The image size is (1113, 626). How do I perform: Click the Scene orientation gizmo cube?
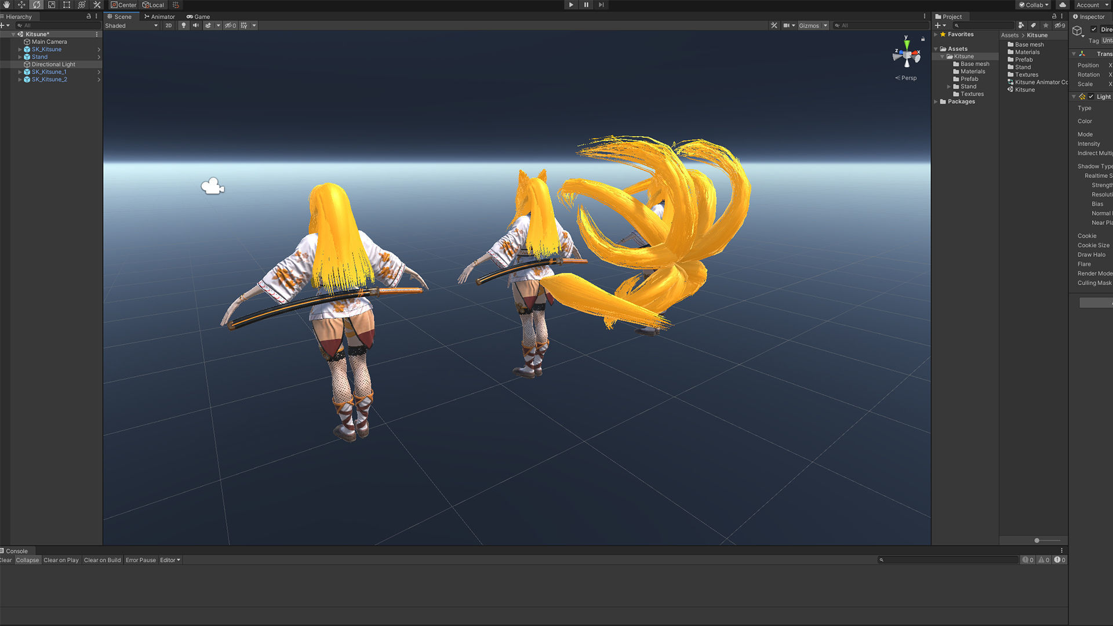click(x=907, y=54)
